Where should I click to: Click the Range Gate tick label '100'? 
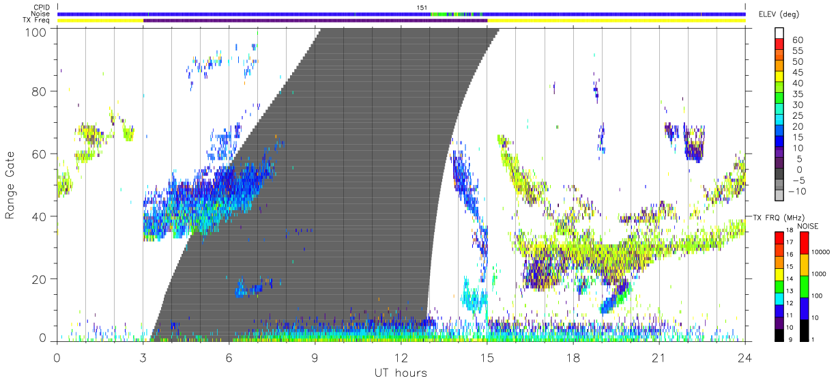(37, 31)
